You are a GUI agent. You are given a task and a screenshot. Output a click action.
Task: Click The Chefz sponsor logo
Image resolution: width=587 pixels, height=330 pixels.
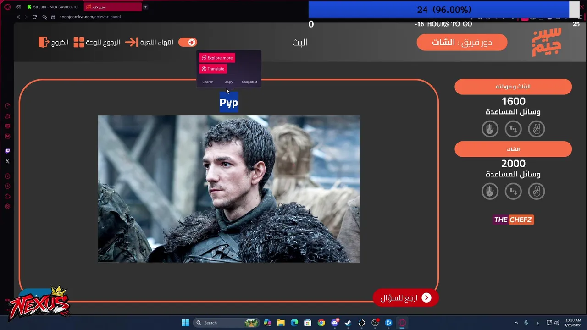(513, 220)
